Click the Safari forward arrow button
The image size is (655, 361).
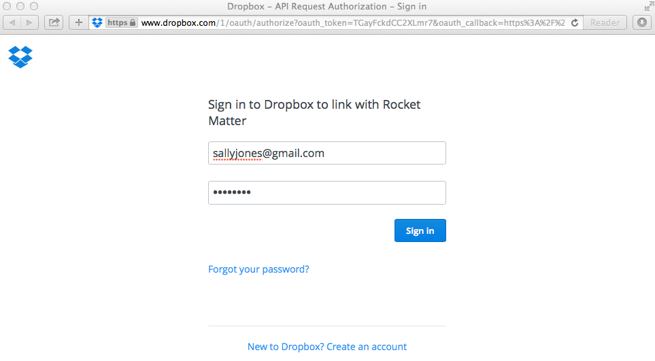click(30, 22)
